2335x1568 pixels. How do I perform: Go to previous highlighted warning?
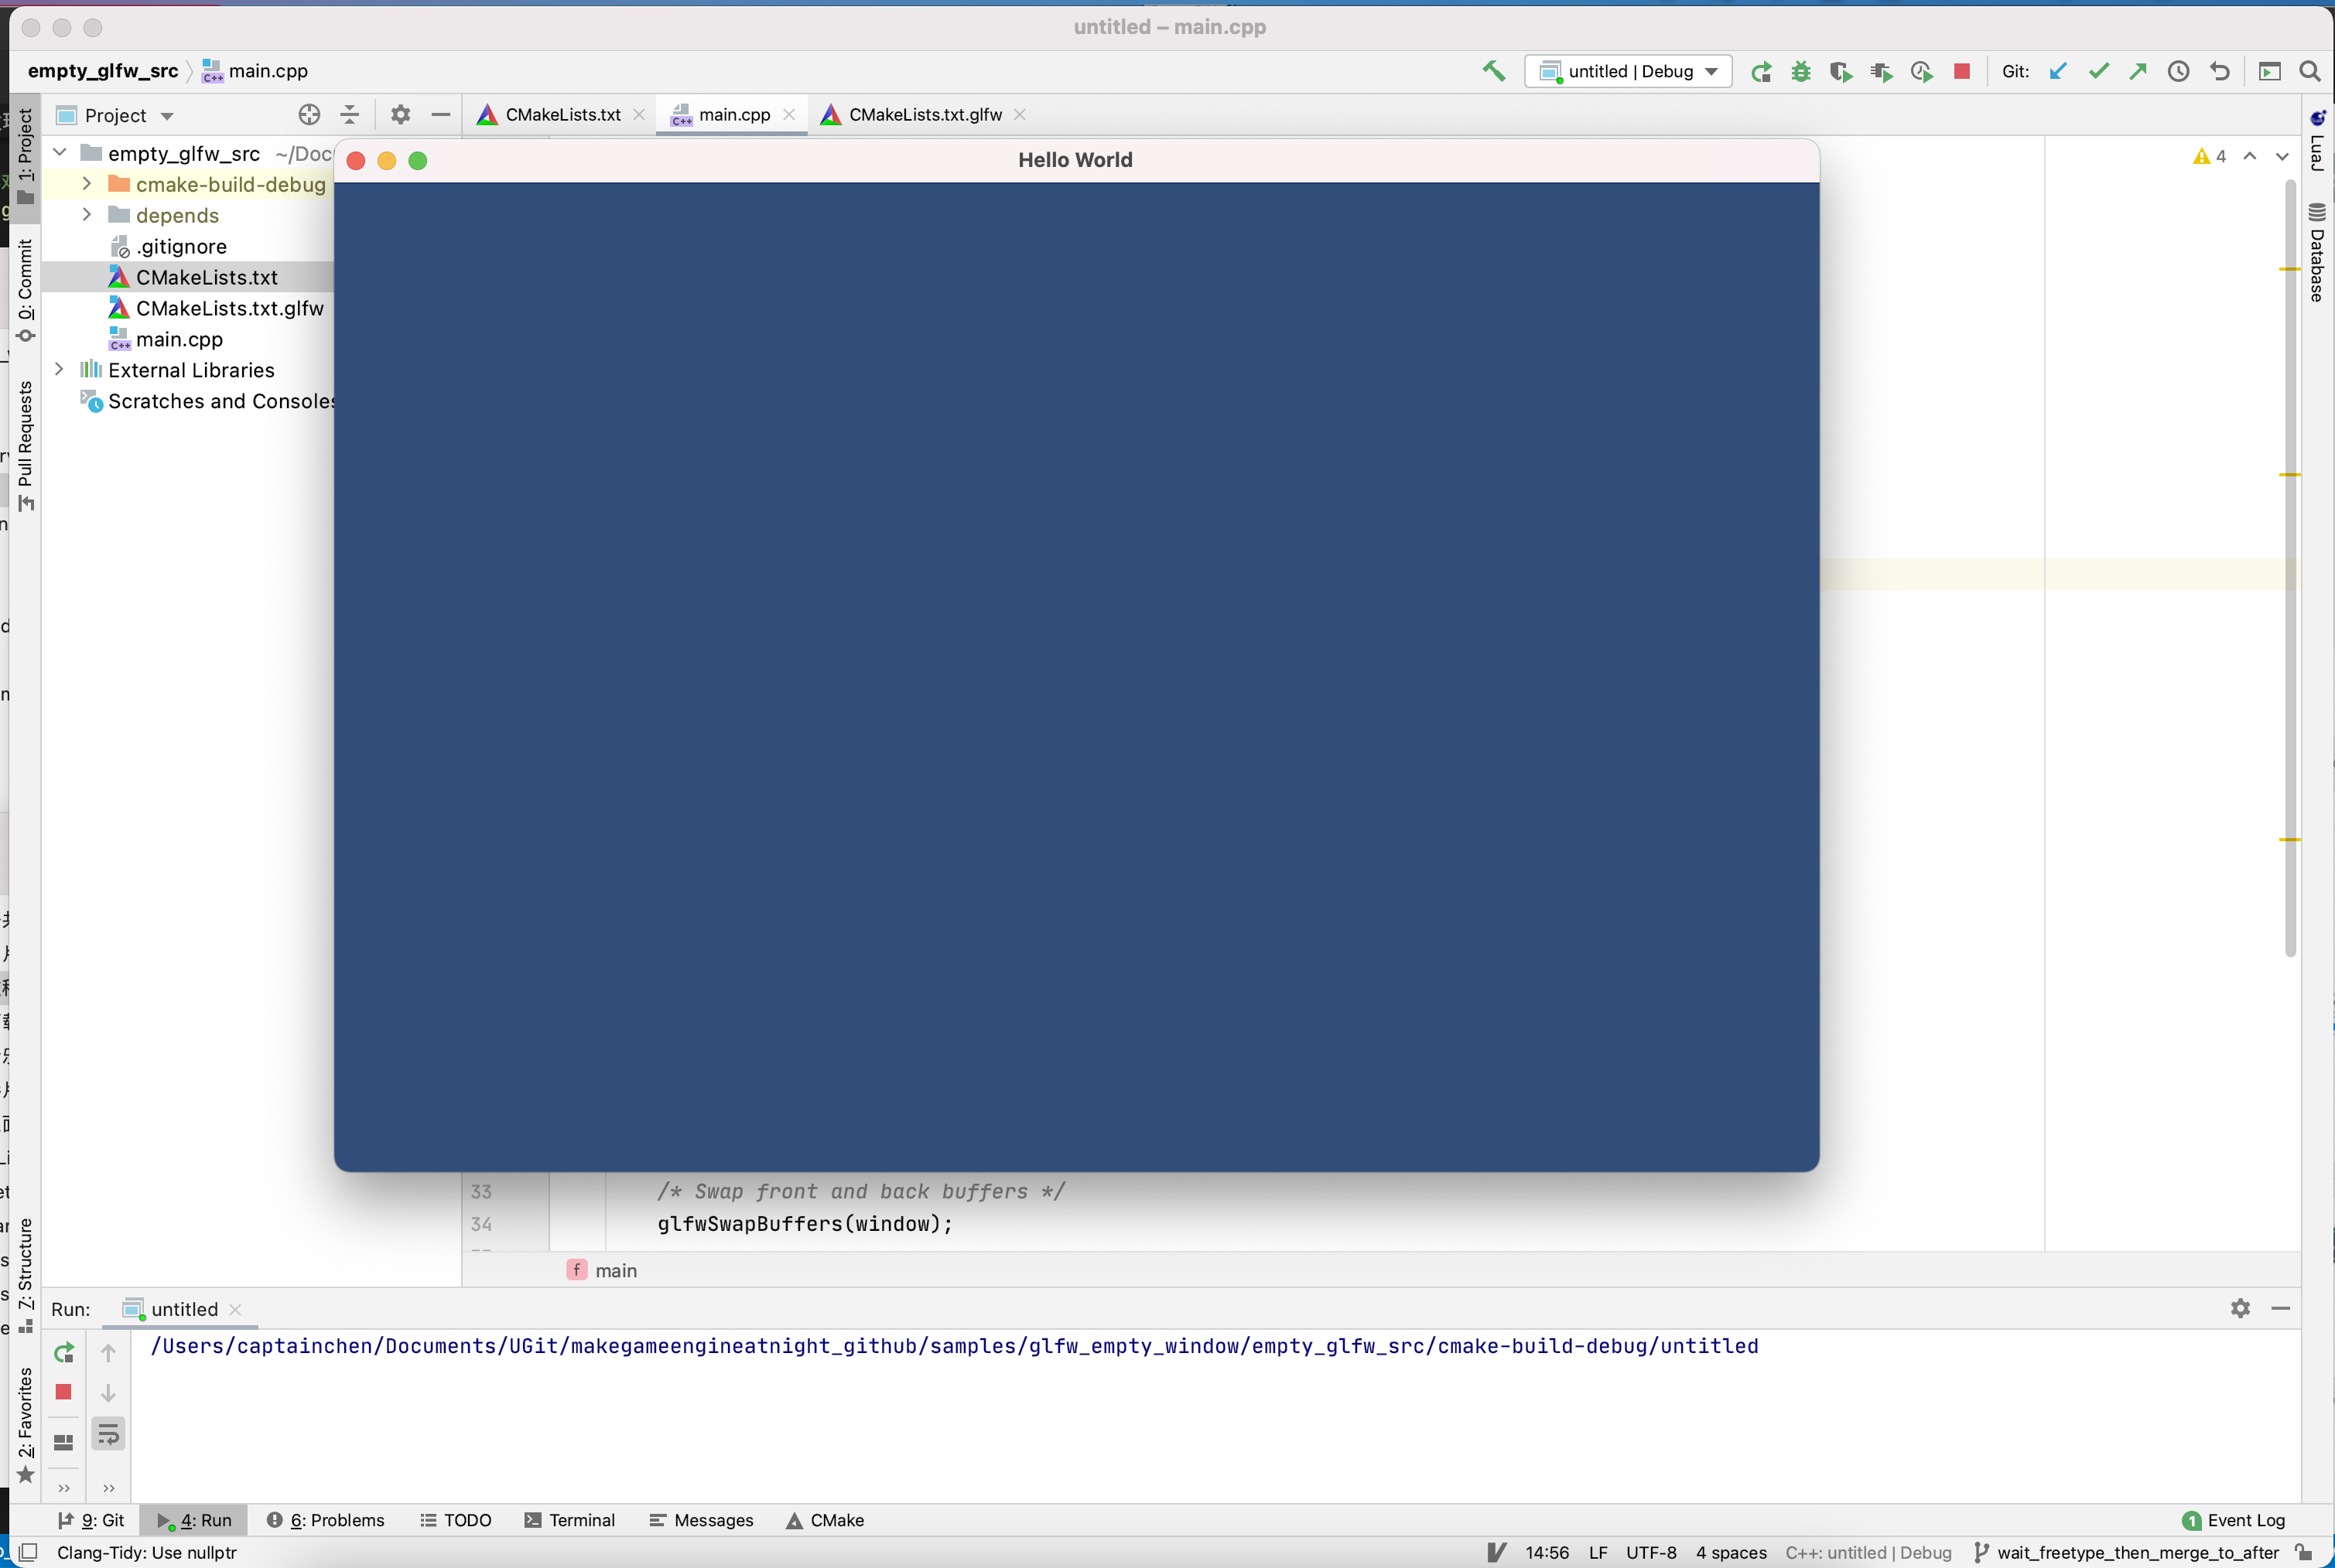(2250, 157)
